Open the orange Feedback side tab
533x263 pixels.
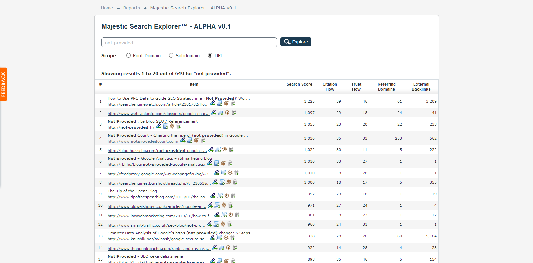pos(3,84)
